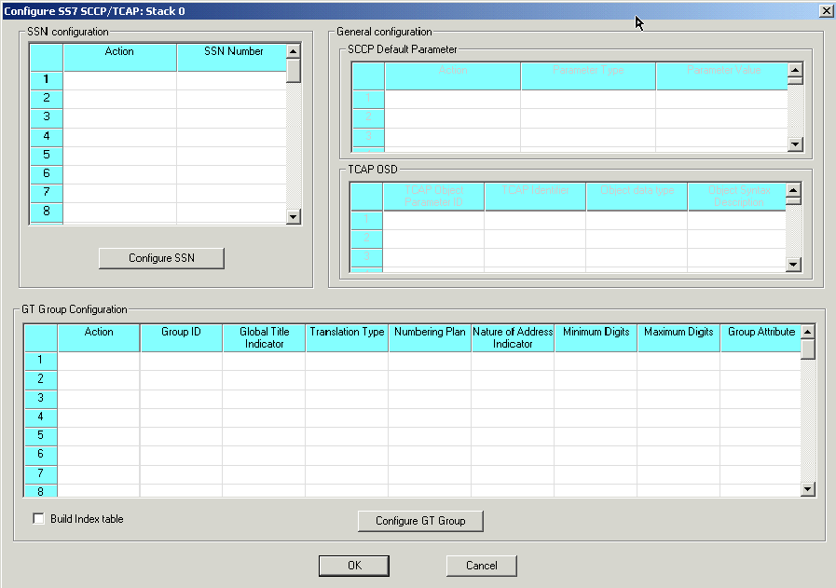
Task: Click the TCAP OSD scroll down arrow
Action: click(x=794, y=265)
